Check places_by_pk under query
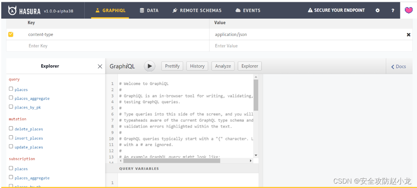417x188 pixels. 11,107
